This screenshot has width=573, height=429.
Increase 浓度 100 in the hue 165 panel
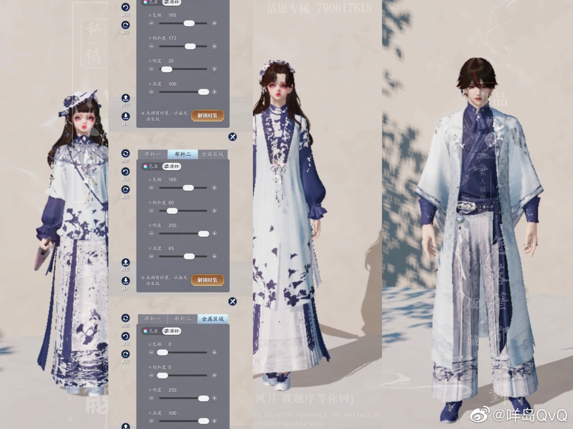coord(214,92)
